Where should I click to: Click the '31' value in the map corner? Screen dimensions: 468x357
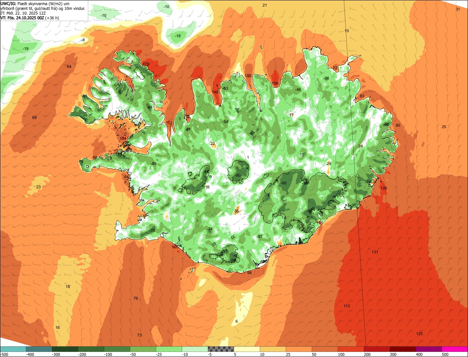coord(458,9)
